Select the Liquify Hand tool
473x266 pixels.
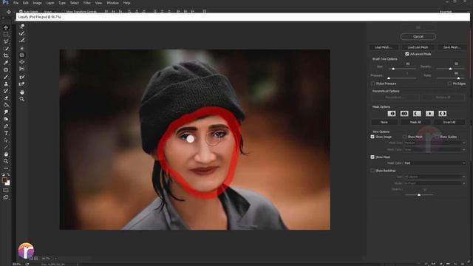point(22,92)
